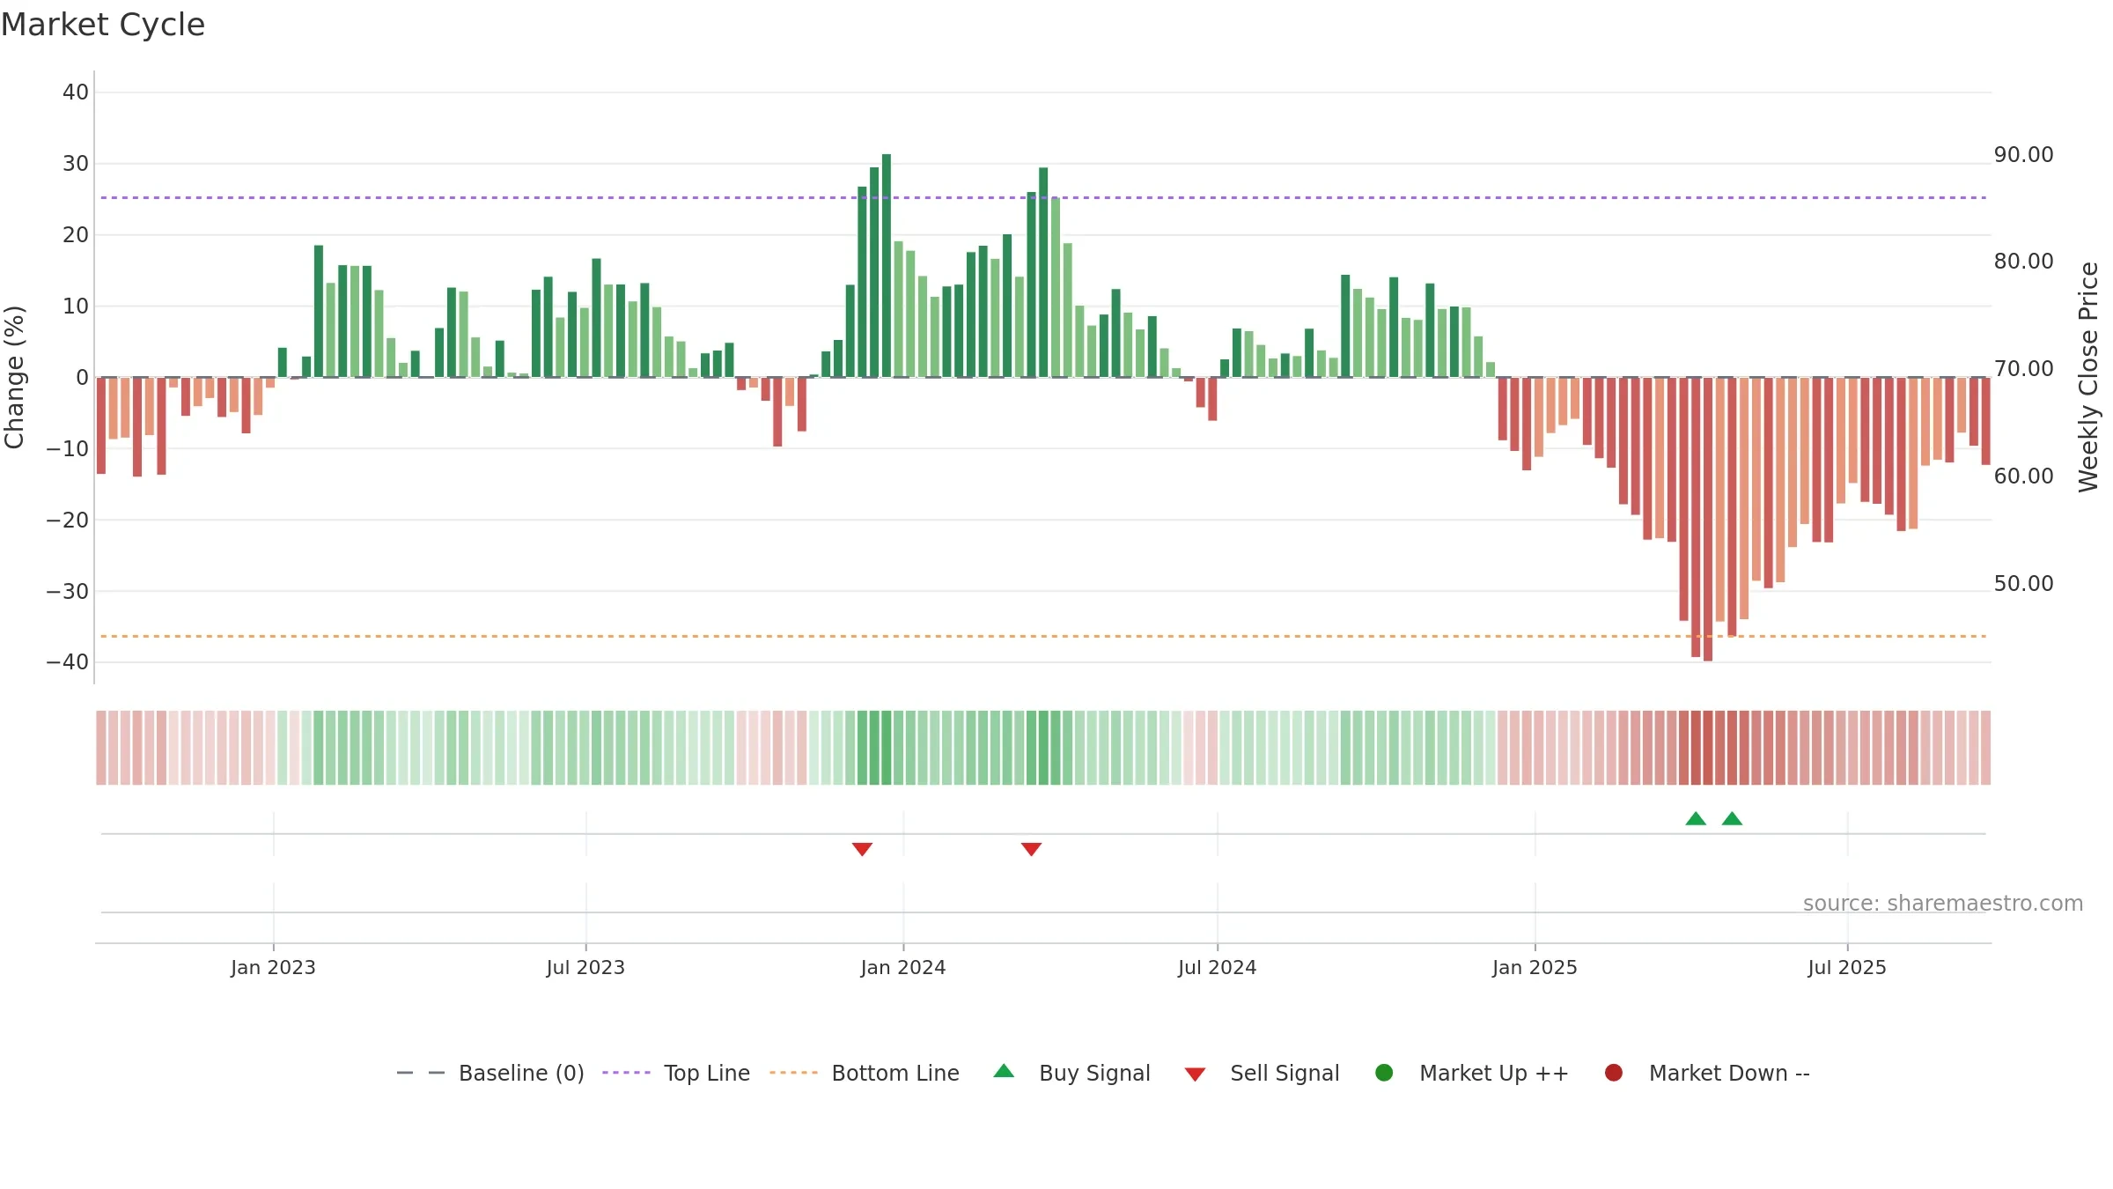Click the deepest red bar reaching −40
2113x1189 pixels.
(1708, 520)
